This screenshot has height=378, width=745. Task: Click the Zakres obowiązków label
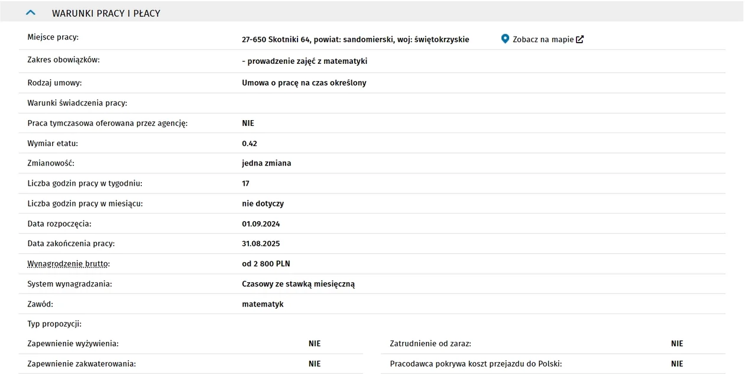[x=63, y=60]
